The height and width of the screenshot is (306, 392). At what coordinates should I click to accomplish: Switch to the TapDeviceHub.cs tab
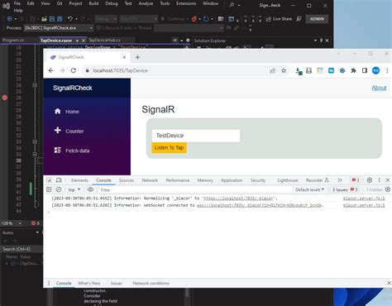[x=104, y=41]
